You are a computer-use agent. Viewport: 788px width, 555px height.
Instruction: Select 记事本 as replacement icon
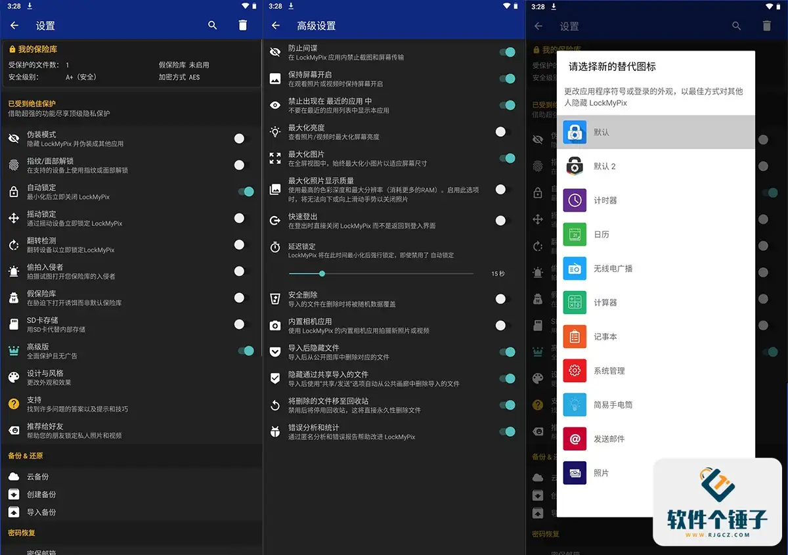[x=656, y=336]
